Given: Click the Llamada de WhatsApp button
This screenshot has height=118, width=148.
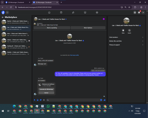Looking at the screenshot, I should click(46, 89).
